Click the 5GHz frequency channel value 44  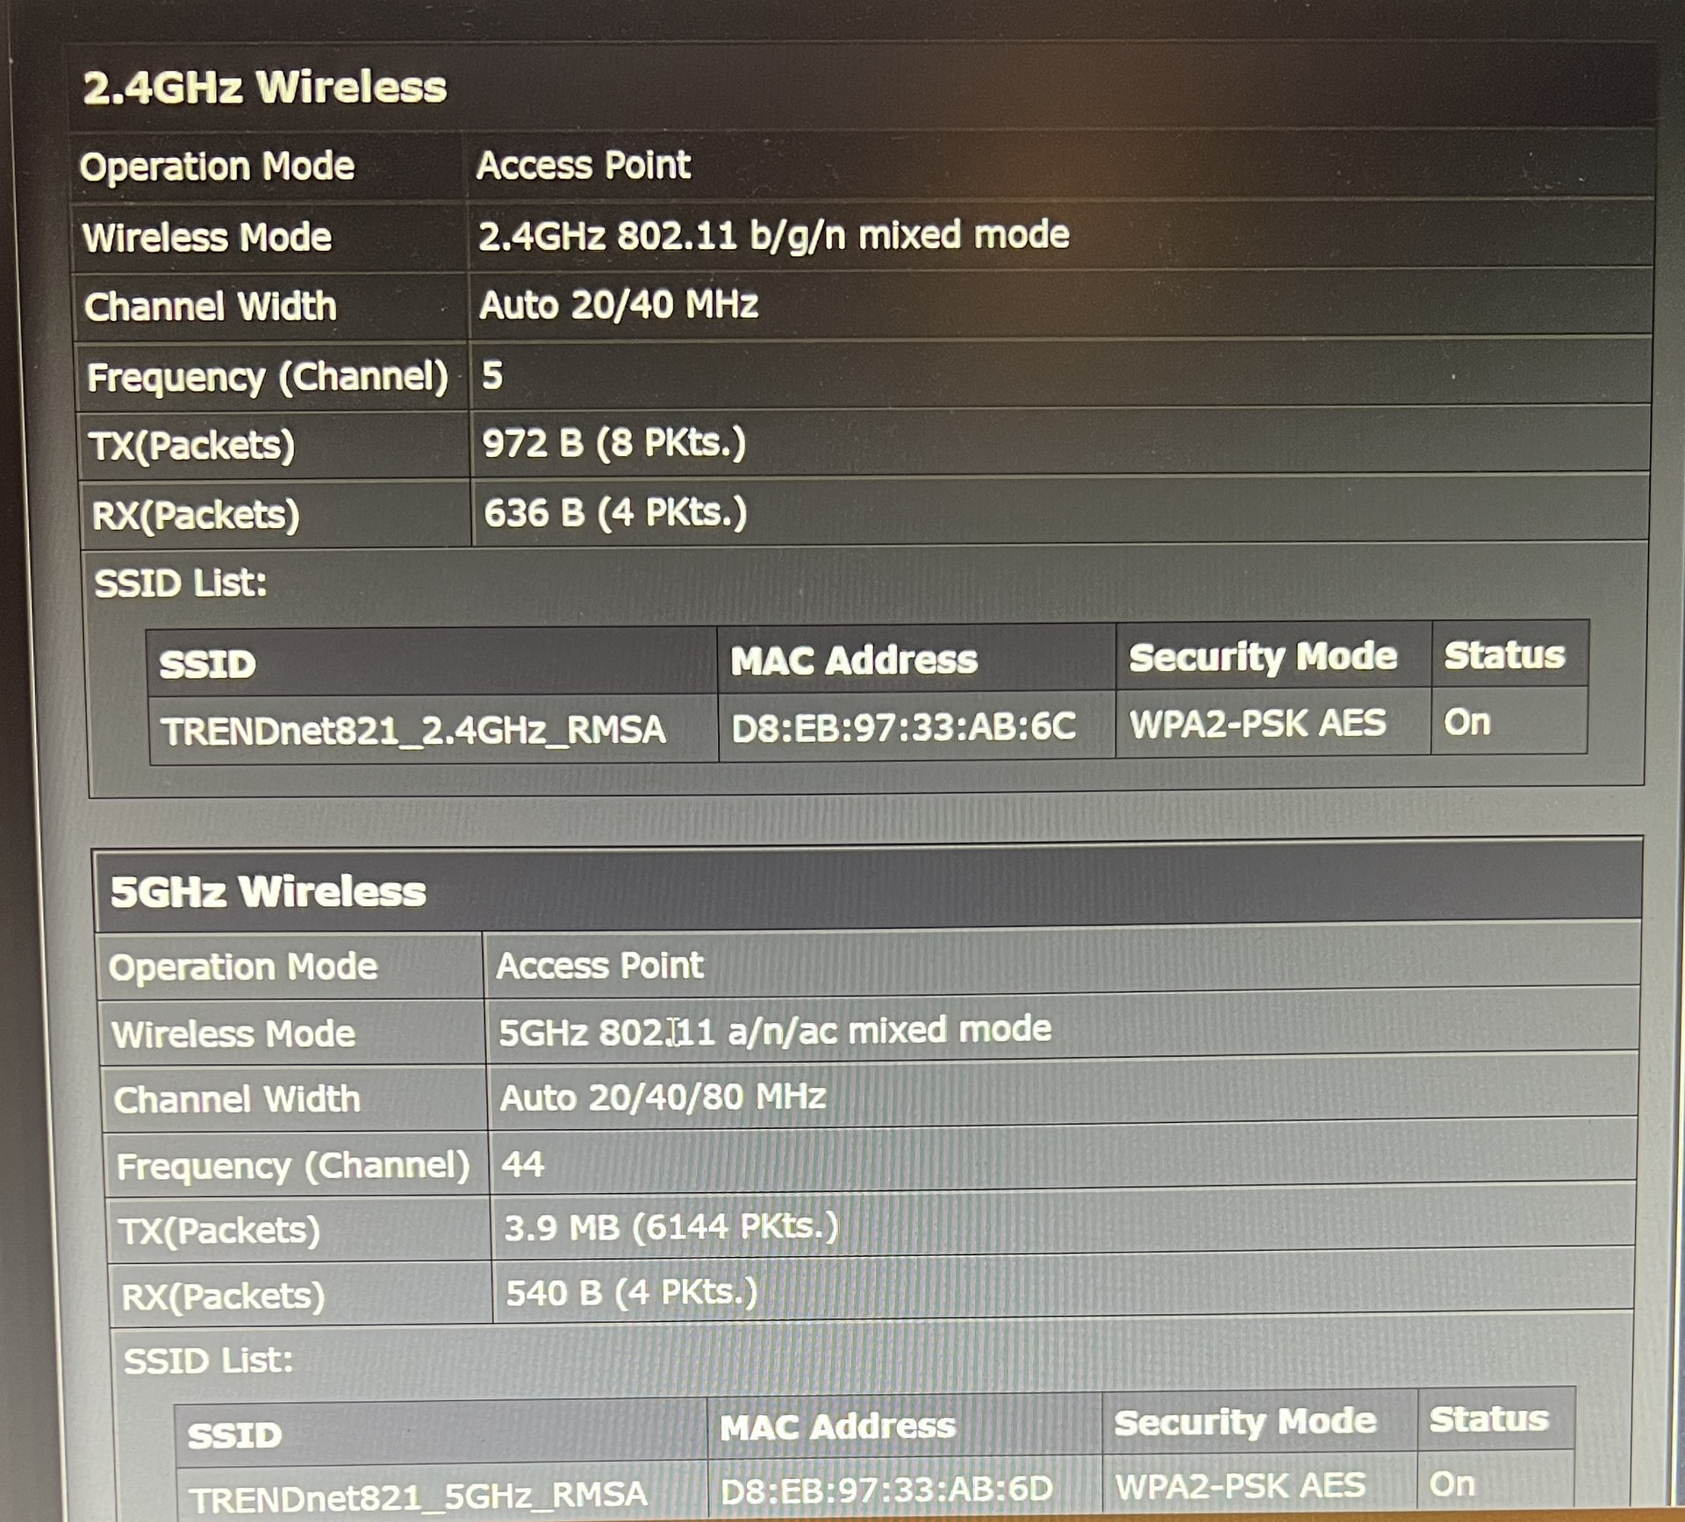coord(522,1165)
